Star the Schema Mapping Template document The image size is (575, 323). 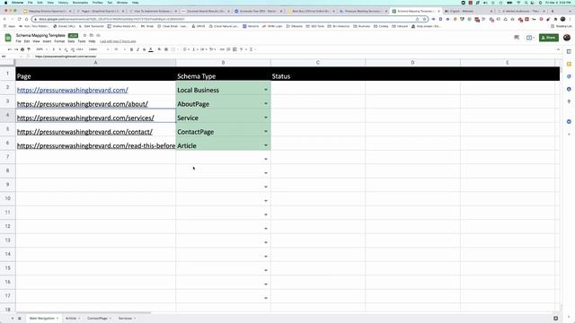(84, 36)
